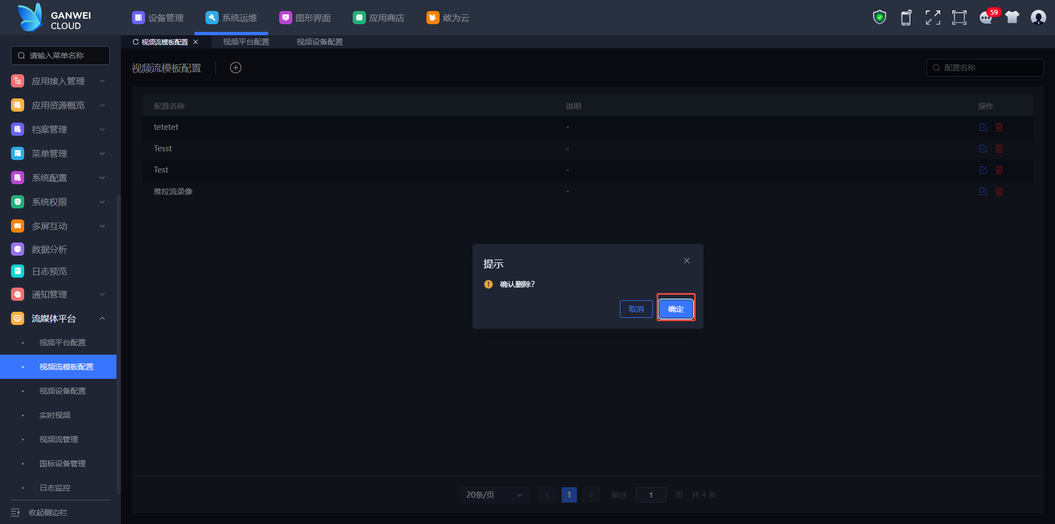This screenshot has width=1055, height=524.
Task: Click the 系统权限 shield sidebar icon
Action: coord(18,202)
